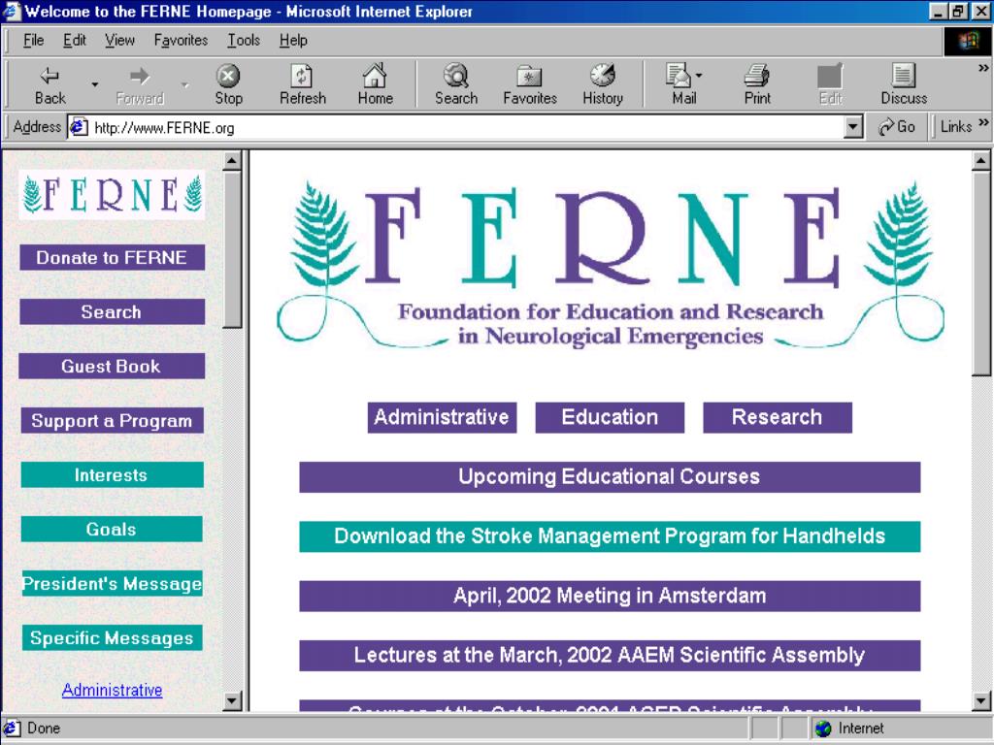Open the Mail button dropdown arrow
The image size is (994, 745).
coord(699,75)
